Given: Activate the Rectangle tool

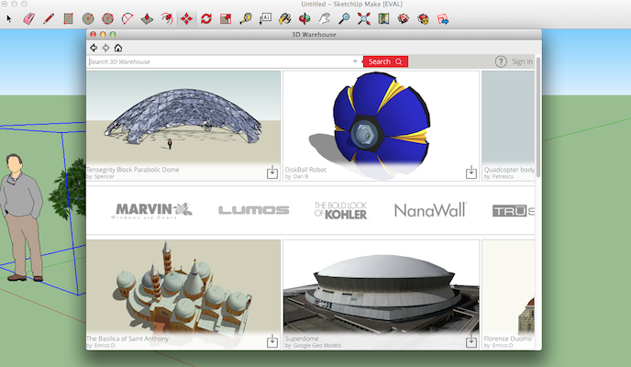Looking at the screenshot, I should pyautogui.click(x=69, y=18).
